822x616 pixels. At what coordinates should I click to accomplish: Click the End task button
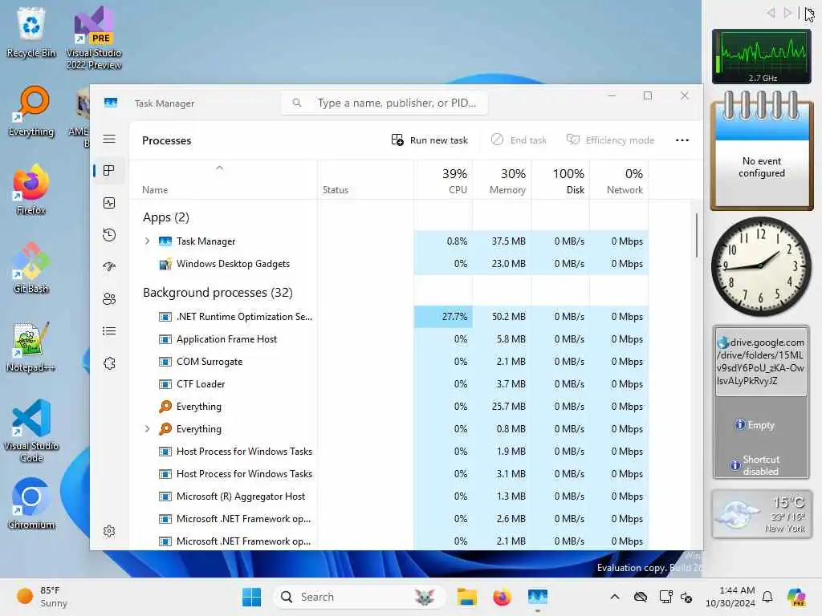(x=519, y=140)
